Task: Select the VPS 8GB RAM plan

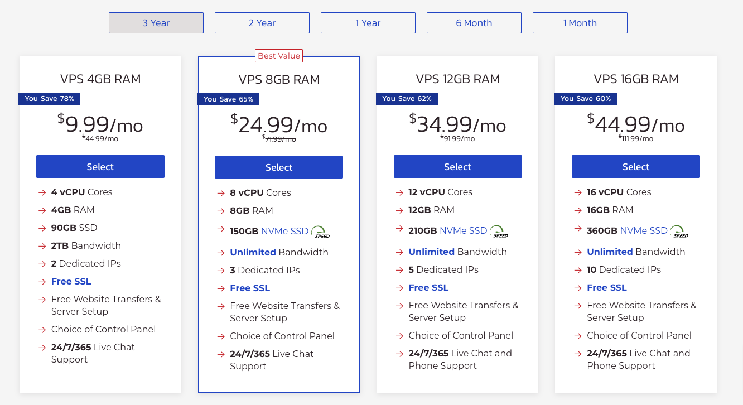Action: 278,167
